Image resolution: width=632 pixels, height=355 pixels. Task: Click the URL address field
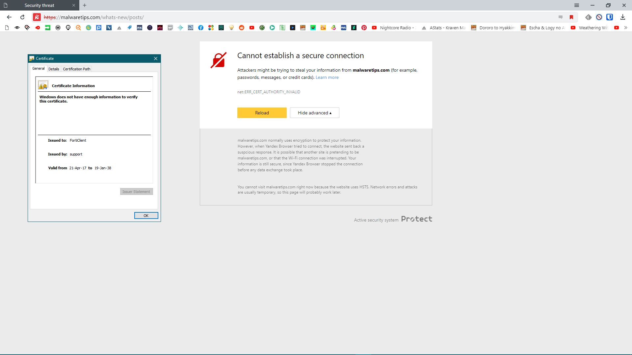point(296,17)
